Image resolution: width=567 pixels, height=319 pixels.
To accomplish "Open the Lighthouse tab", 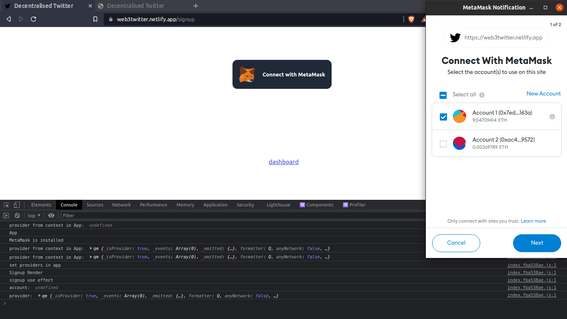I will tap(279, 205).
